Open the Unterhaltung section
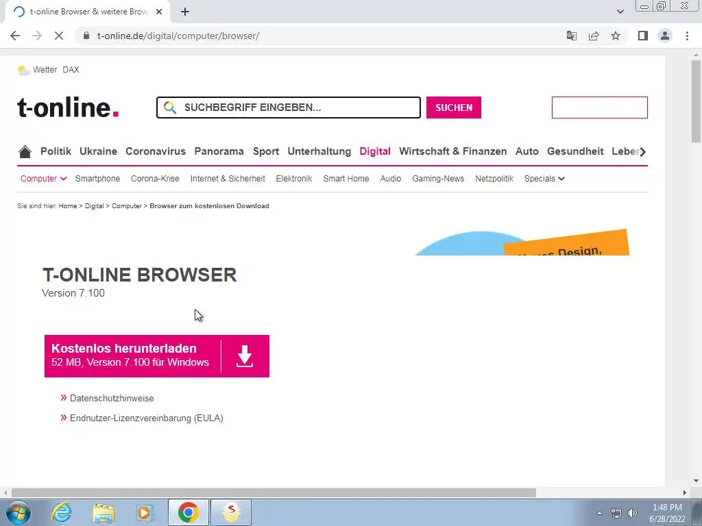Screen dimensions: 702x526 [x=319, y=151]
